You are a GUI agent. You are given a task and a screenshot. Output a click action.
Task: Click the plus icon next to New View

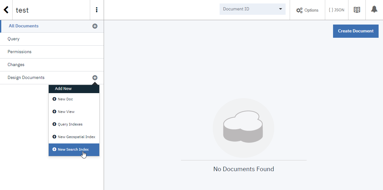54,112
